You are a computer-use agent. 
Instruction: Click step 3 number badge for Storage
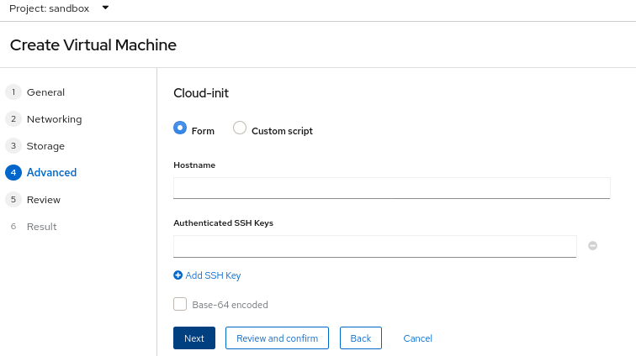point(13,146)
